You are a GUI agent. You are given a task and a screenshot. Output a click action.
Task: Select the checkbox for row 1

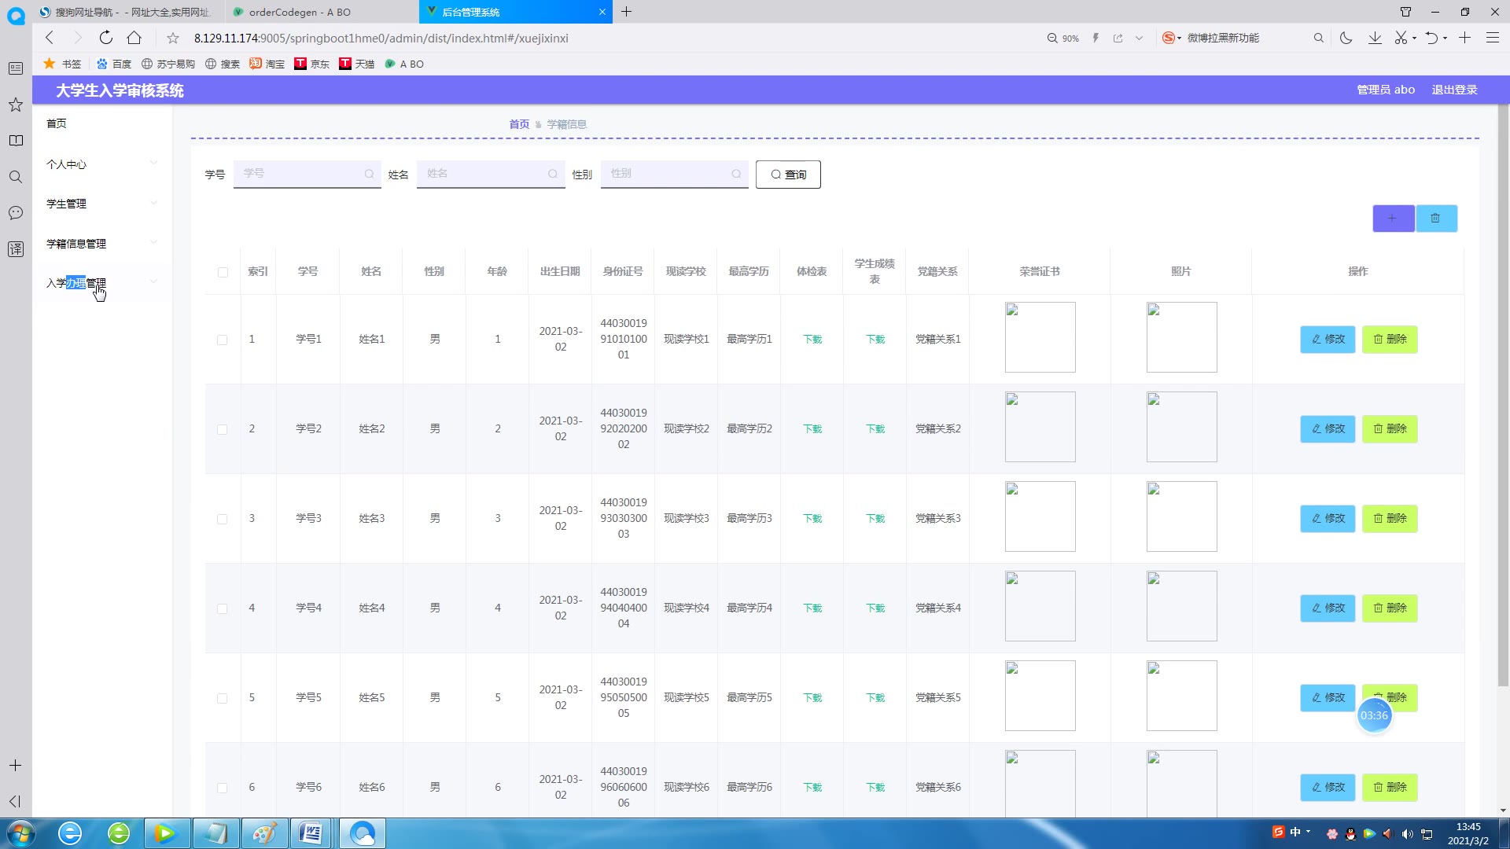(x=223, y=340)
